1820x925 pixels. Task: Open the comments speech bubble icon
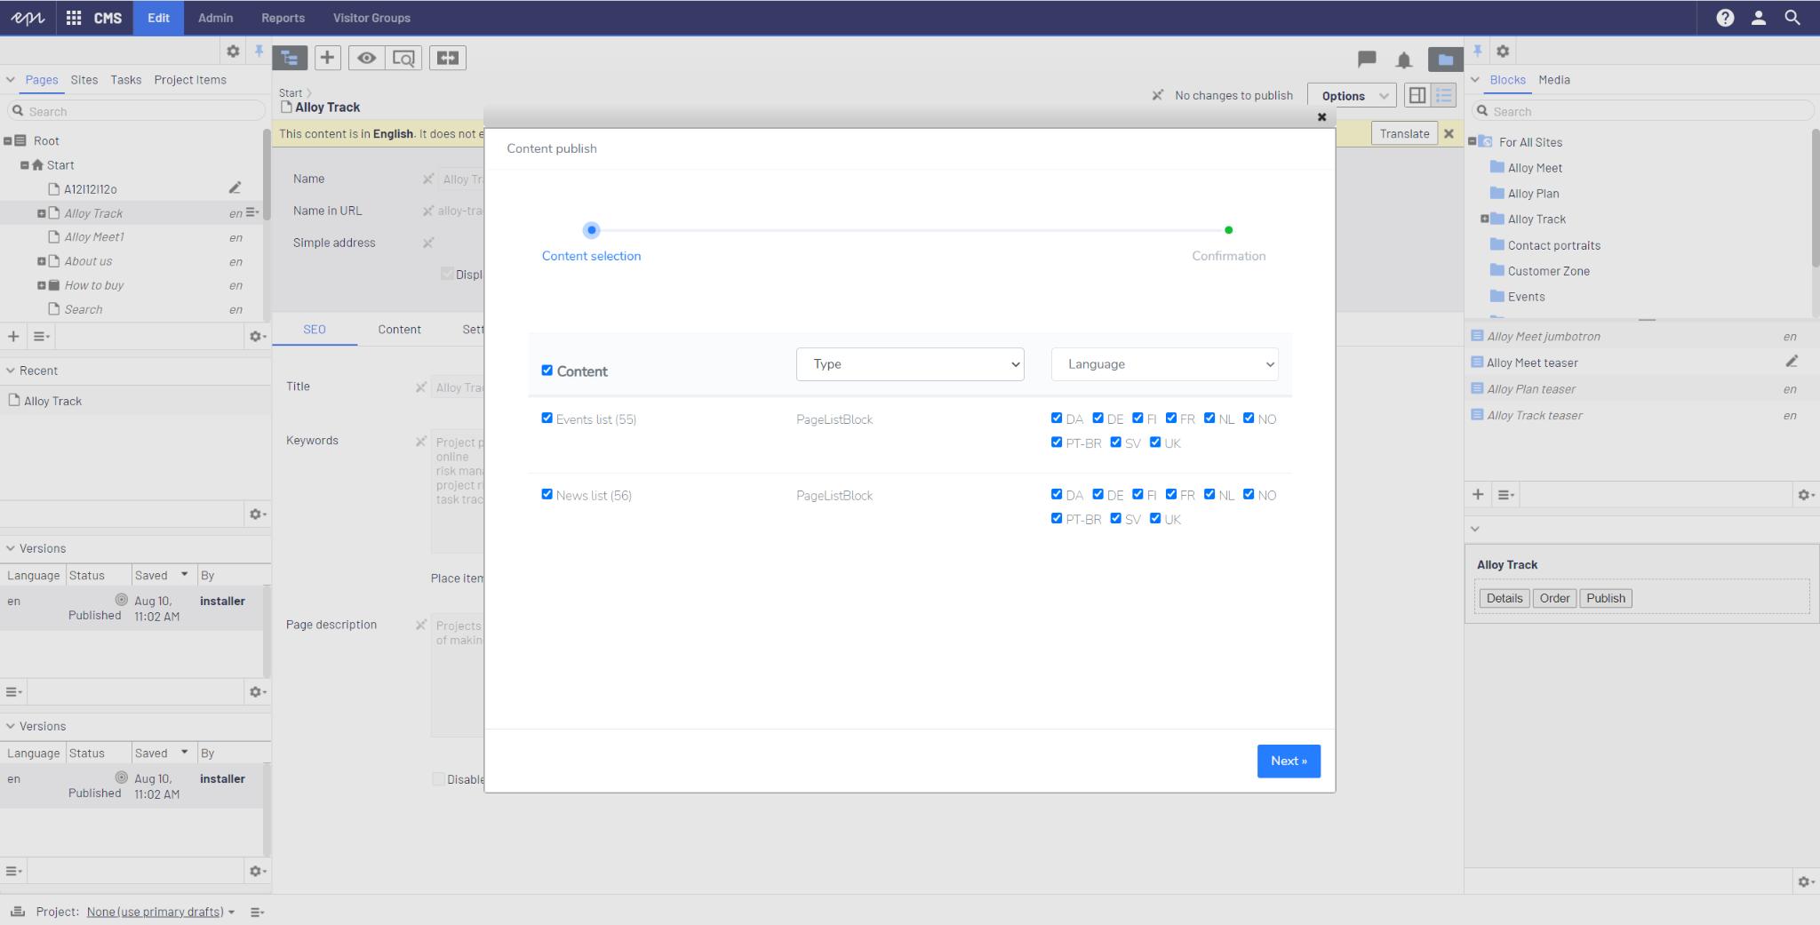[x=1367, y=60]
